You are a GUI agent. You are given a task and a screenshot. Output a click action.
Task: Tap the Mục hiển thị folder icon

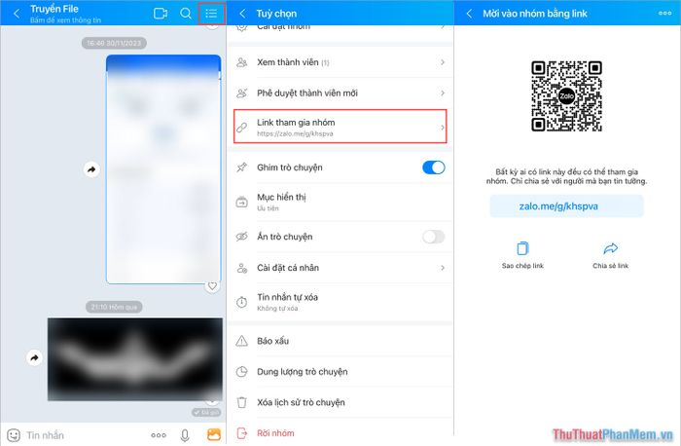[x=242, y=202]
